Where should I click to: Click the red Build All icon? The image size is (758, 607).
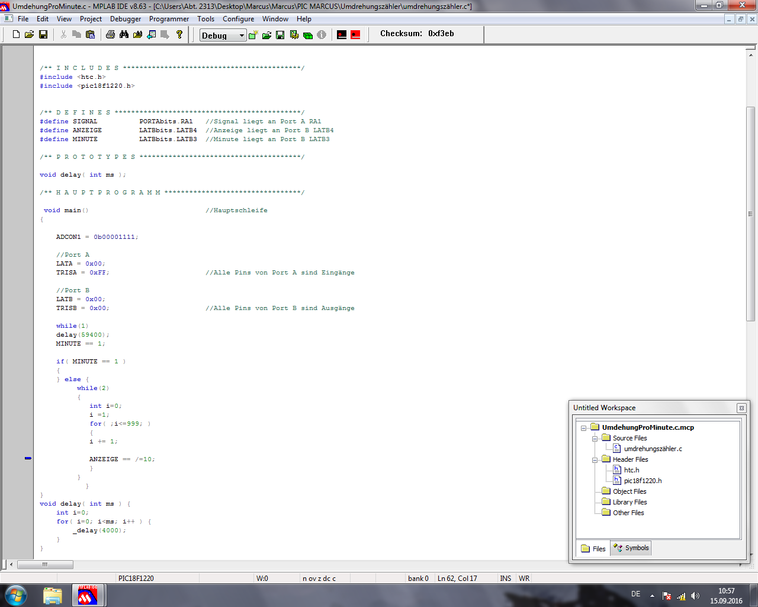coord(355,35)
